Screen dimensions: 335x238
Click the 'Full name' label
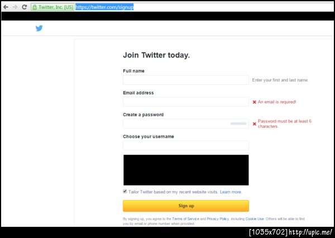tap(133, 71)
